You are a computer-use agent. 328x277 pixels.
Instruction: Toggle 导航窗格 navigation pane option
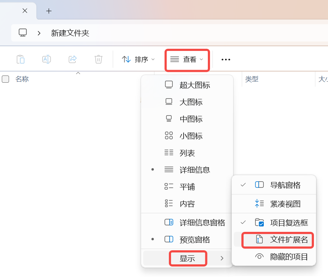(285, 185)
